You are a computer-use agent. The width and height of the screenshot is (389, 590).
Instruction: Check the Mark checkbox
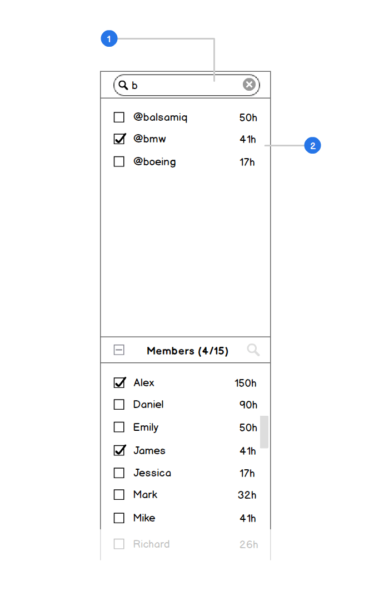[x=119, y=495]
